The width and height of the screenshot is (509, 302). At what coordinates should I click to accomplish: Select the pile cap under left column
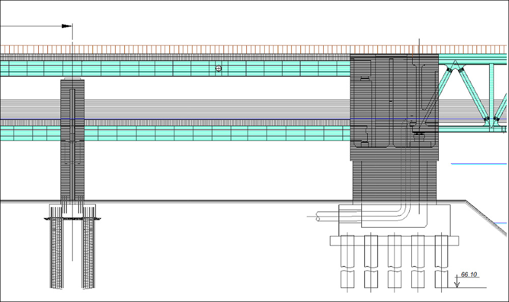(72, 210)
